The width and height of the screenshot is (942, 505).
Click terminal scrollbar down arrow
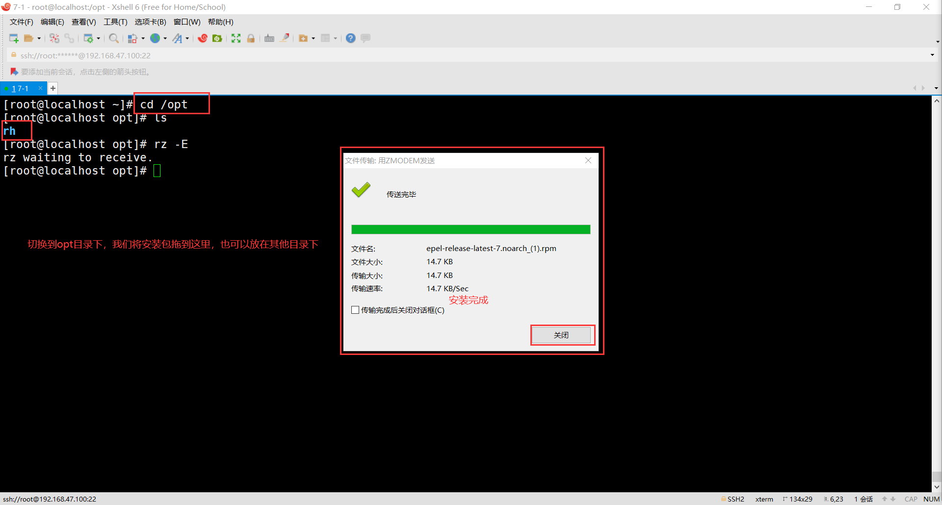937,487
